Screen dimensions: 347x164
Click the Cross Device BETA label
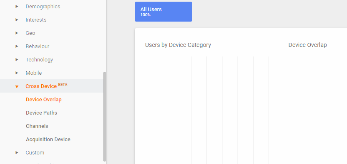pos(46,86)
